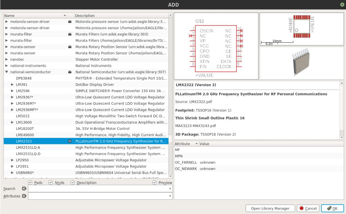Collapse the national-semiconductor library tree
The height and width of the screenshot is (214, 346).
tap(7, 72)
